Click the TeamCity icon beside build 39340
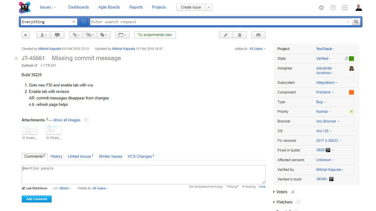 [331, 179]
